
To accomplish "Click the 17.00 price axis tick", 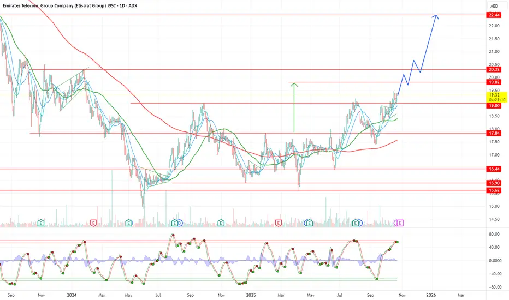I will coord(494,155).
